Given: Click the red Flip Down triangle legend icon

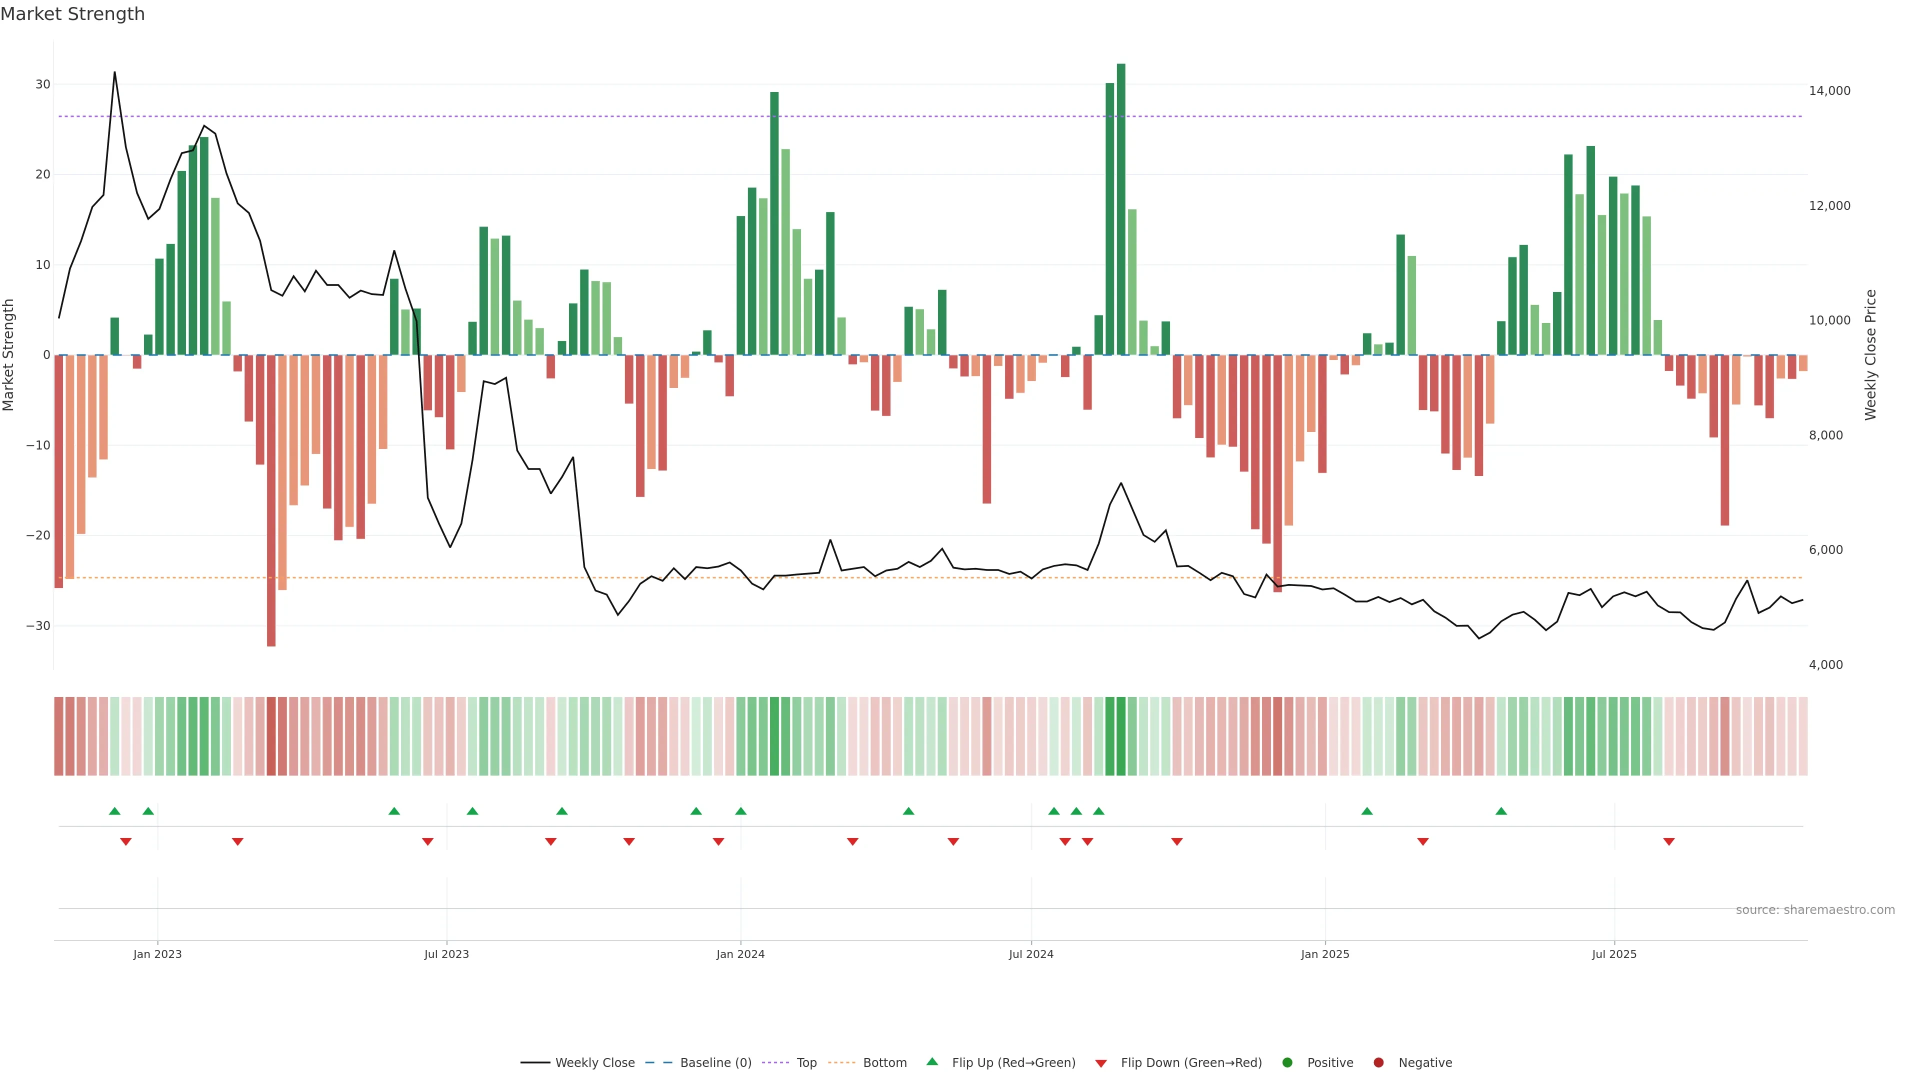Looking at the screenshot, I should click(1101, 1063).
